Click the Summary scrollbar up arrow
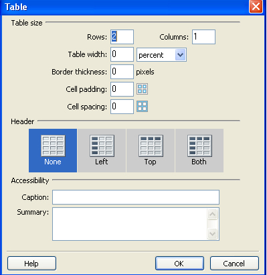 [212, 215]
